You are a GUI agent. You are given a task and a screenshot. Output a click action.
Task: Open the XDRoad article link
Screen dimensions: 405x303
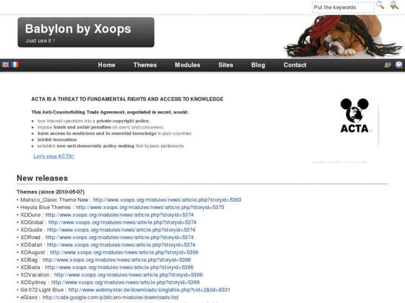tap(120, 237)
